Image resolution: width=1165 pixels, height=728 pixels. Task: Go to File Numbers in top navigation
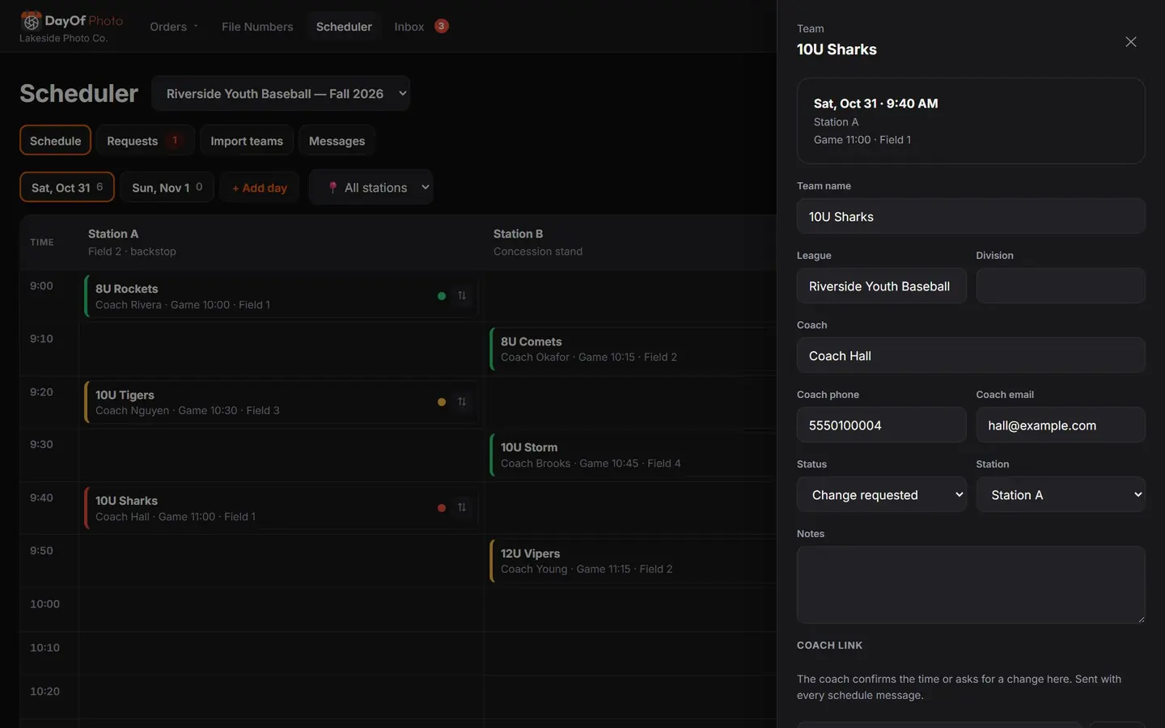point(257,27)
